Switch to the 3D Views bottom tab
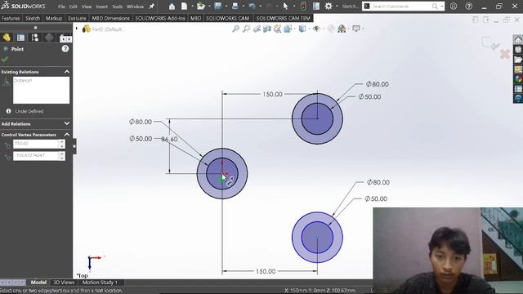 [x=64, y=283]
